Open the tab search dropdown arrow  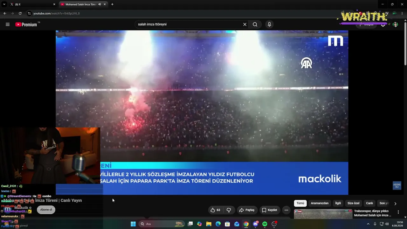click(4, 4)
